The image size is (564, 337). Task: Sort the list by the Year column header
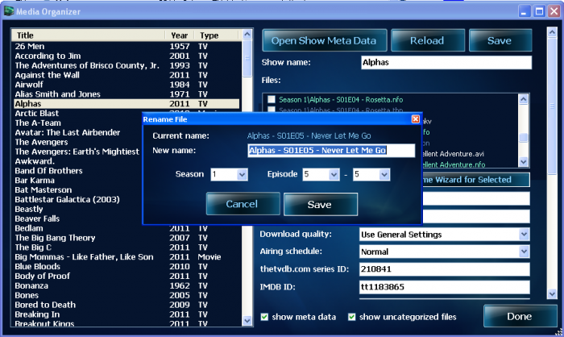180,35
